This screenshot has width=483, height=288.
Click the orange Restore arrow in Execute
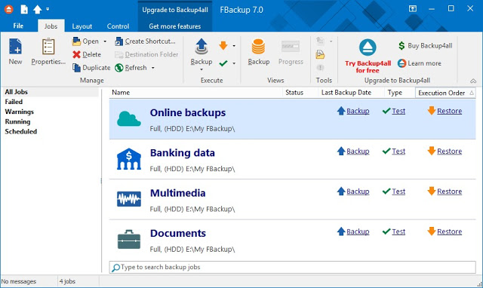[x=223, y=45]
